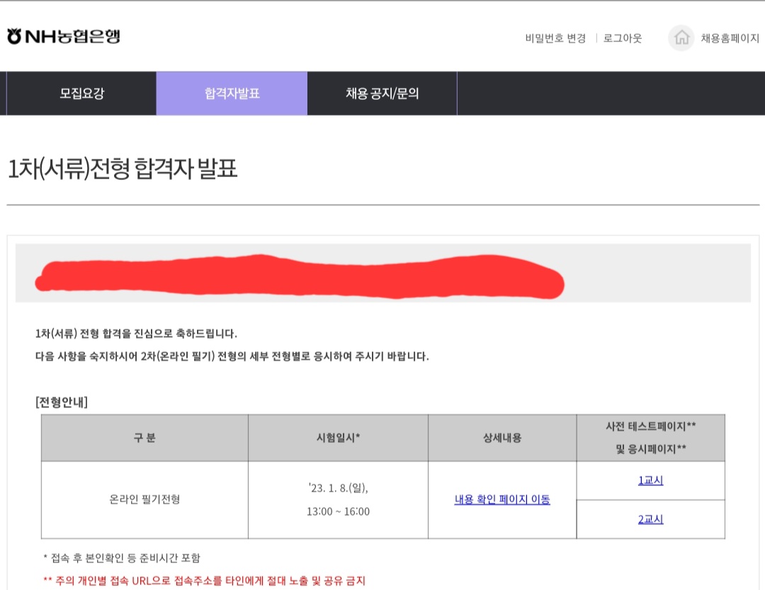Click the 사전 테스트페이지 header cell
The image size is (765, 590).
point(650,438)
